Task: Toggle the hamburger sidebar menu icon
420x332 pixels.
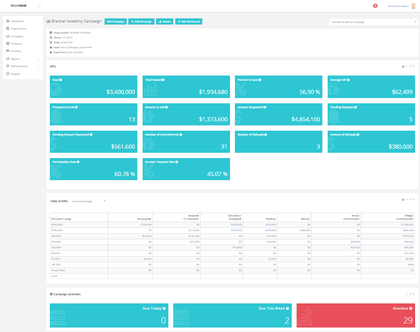Action: (40, 6)
